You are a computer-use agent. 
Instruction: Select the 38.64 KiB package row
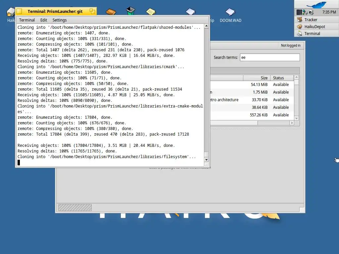click(252, 107)
